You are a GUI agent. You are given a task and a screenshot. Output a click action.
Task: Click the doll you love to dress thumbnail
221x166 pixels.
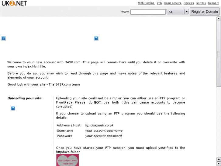tap(67, 160)
